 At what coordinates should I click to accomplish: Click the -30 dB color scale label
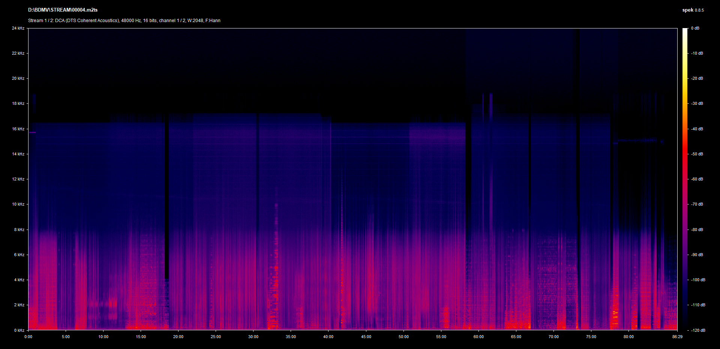pyautogui.click(x=697, y=103)
